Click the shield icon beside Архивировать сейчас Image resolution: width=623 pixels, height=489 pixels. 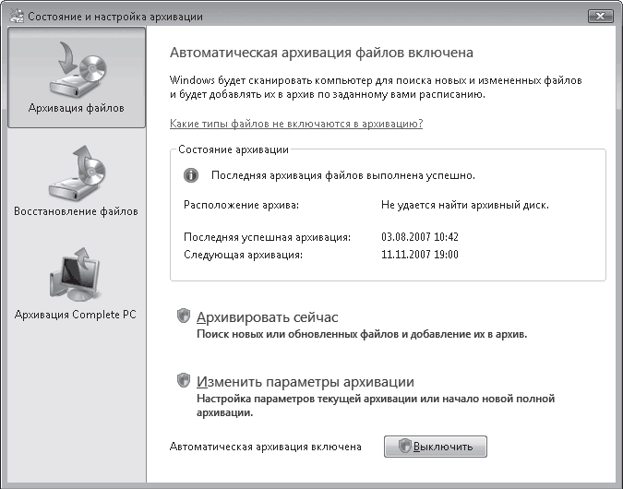tap(183, 316)
